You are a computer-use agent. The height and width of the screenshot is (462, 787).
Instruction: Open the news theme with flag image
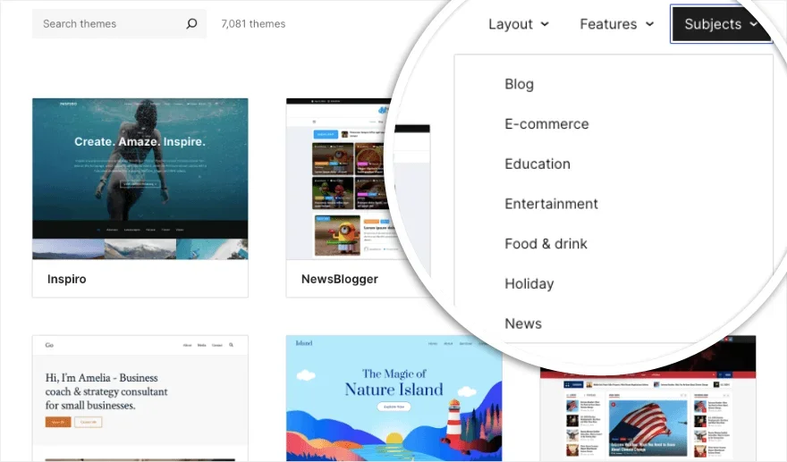(x=648, y=411)
